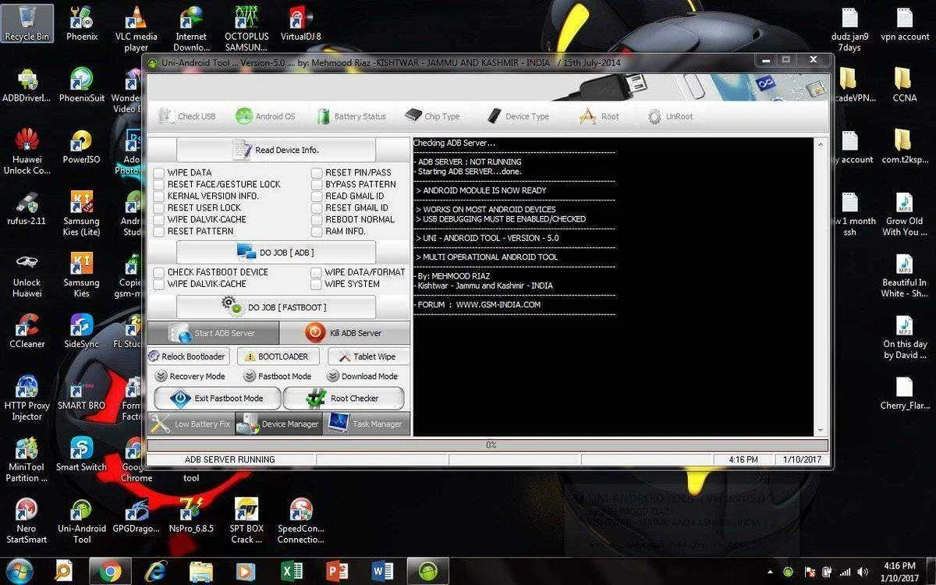Click Start ADB Server

tap(213, 333)
